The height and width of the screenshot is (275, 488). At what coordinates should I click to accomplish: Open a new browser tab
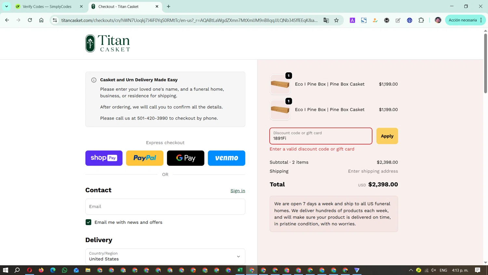click(x=169, y=7)
